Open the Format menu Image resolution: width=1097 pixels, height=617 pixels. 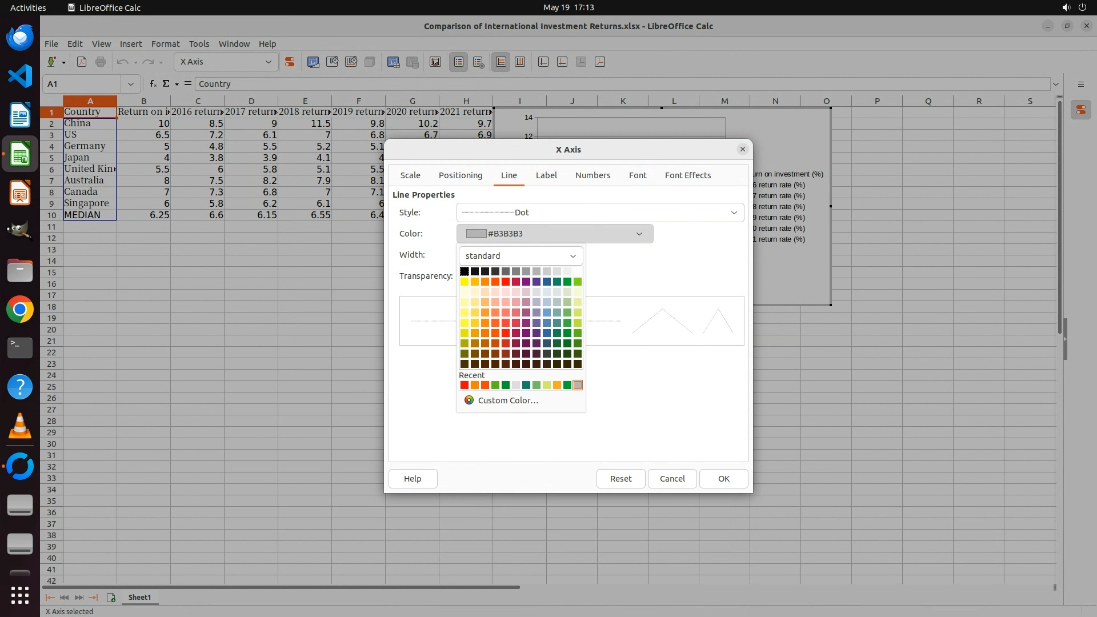point(165,44)
